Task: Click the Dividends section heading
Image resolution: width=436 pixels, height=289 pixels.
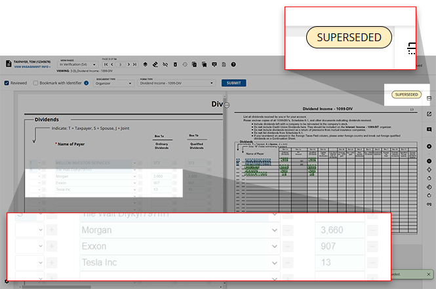Action: 47,120
